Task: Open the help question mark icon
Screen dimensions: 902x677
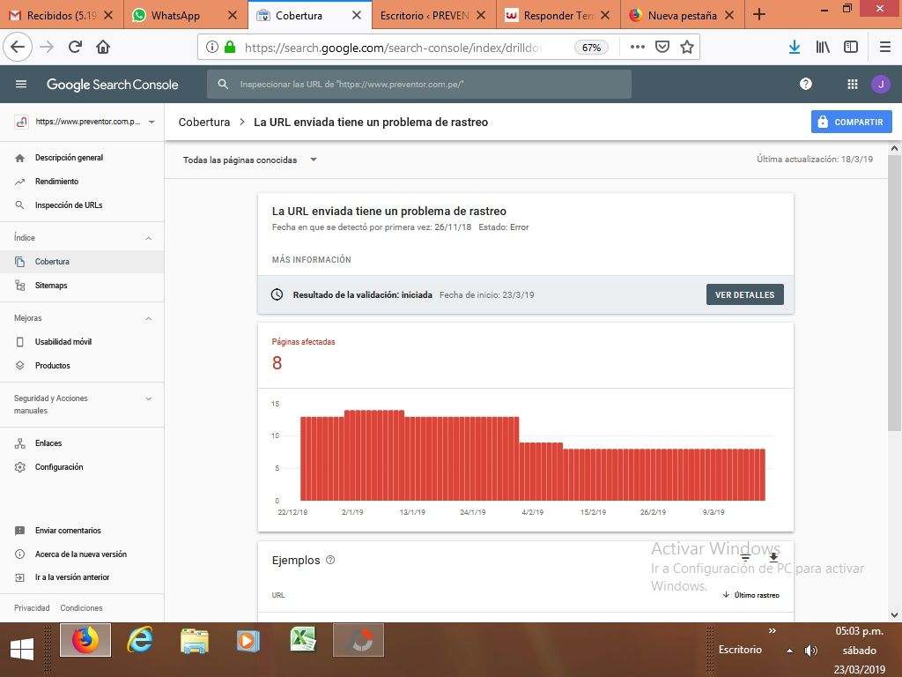Action: tap(805, 84)
